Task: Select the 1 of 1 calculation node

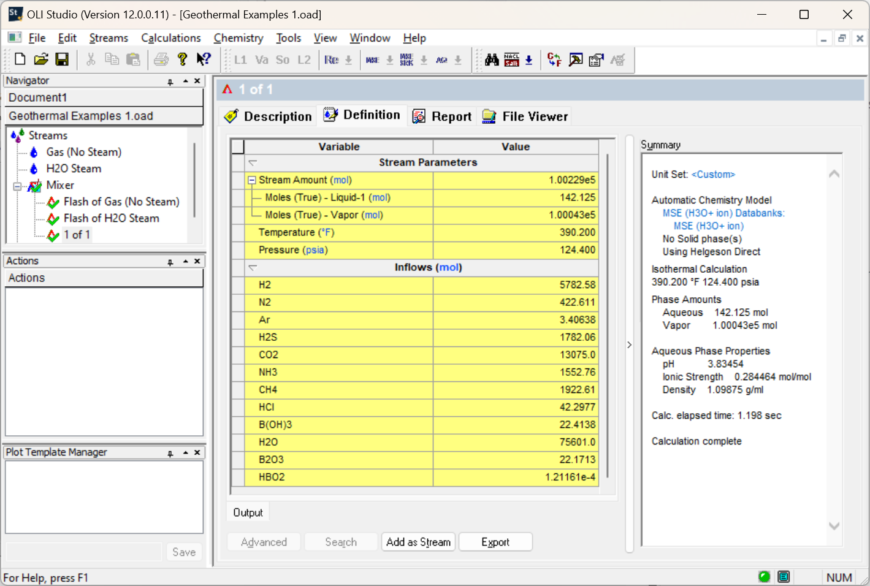Action: click(77, 235)
